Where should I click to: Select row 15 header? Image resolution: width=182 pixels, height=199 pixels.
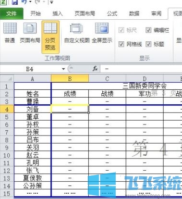(7, 193)
